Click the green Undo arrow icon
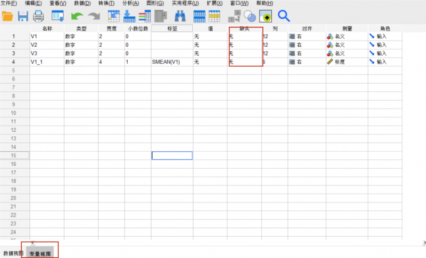The image size is (426, 258). (x=77, y=16)
